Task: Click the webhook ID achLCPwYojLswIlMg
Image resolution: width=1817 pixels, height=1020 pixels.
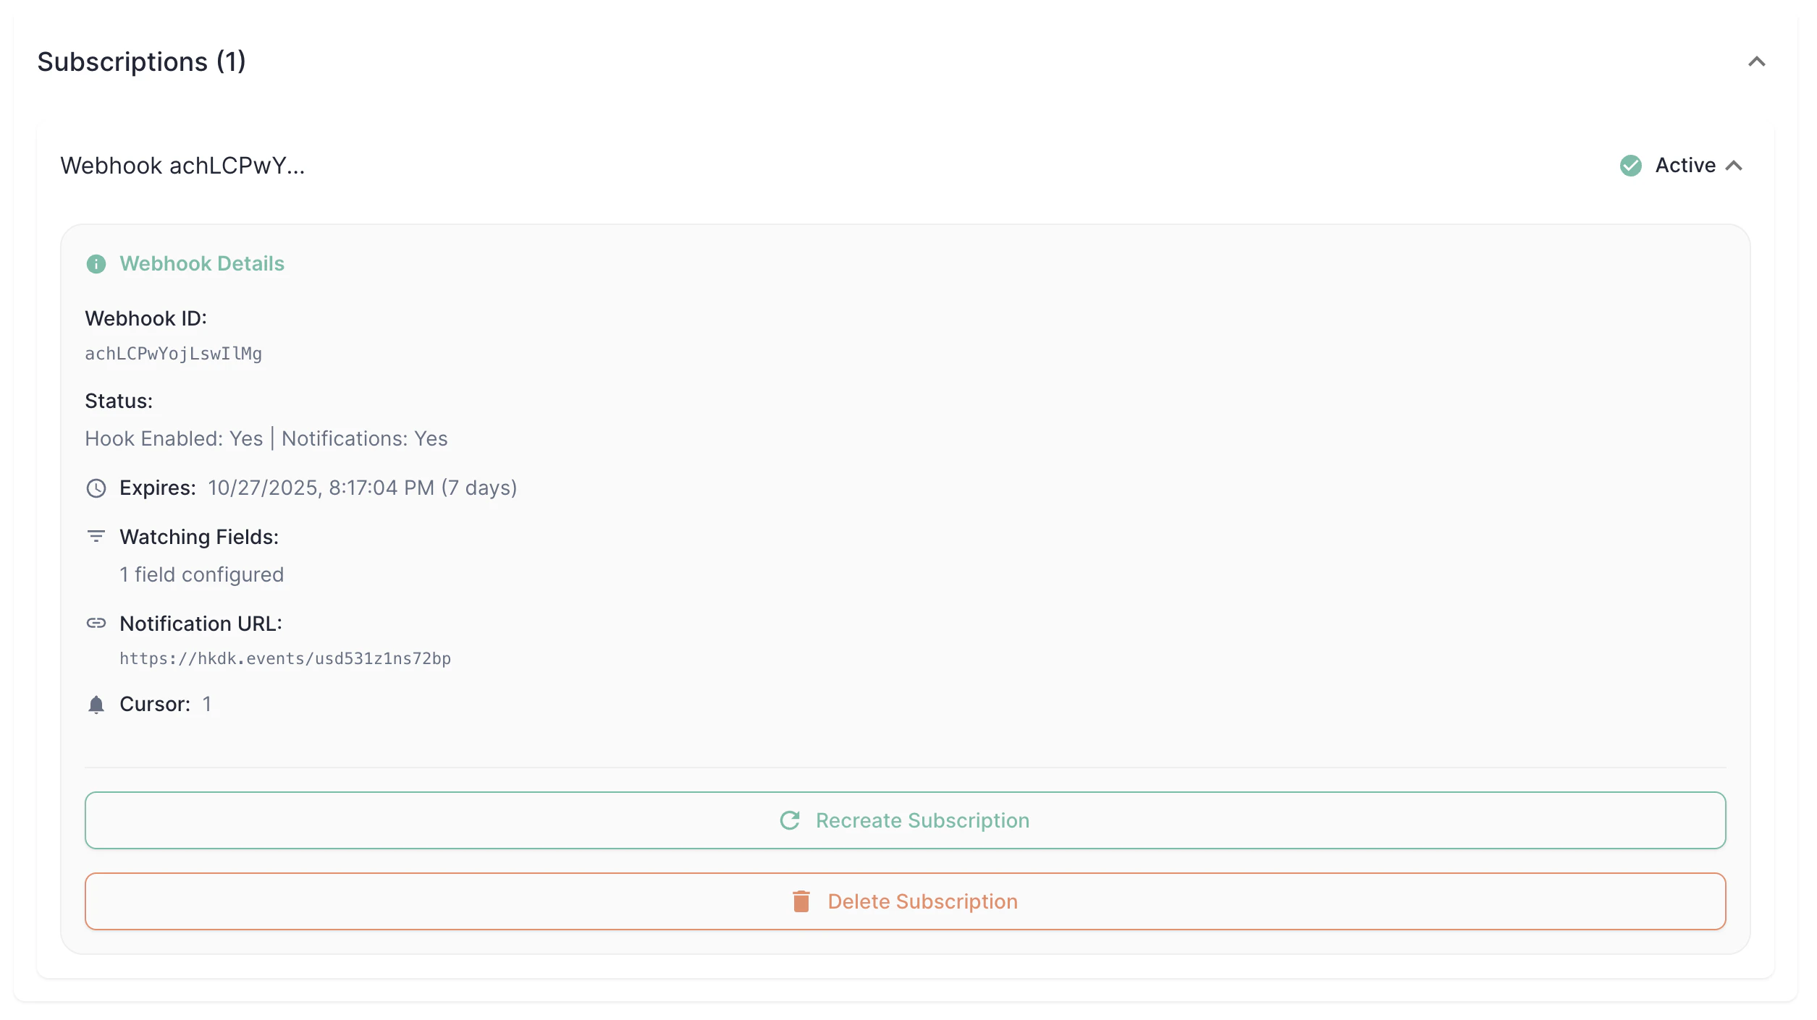Action: coord(174,354)
